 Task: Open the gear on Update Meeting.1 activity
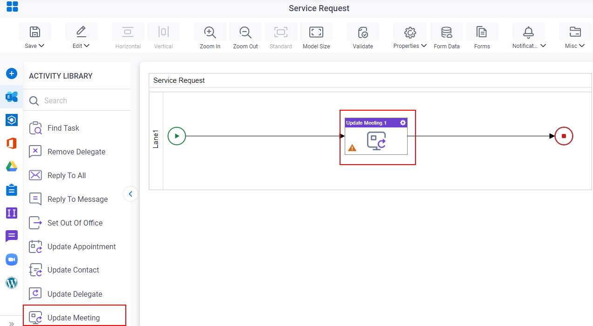tap(403, 123)
